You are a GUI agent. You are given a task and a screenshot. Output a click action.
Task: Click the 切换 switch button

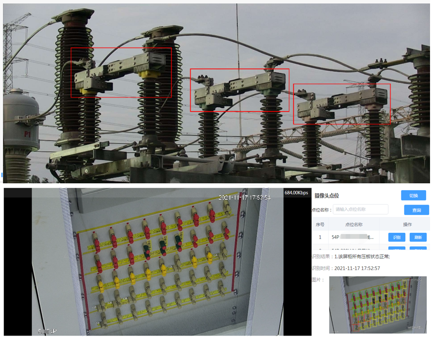pyautogui.click(x=413, y=196)
